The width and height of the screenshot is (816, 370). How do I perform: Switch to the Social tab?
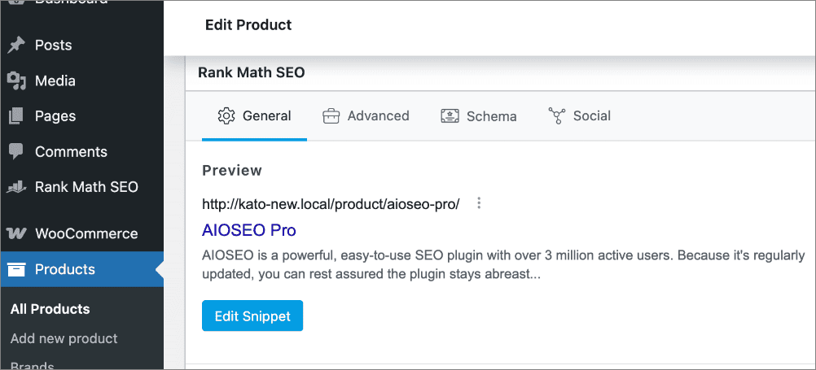[580, 116]
